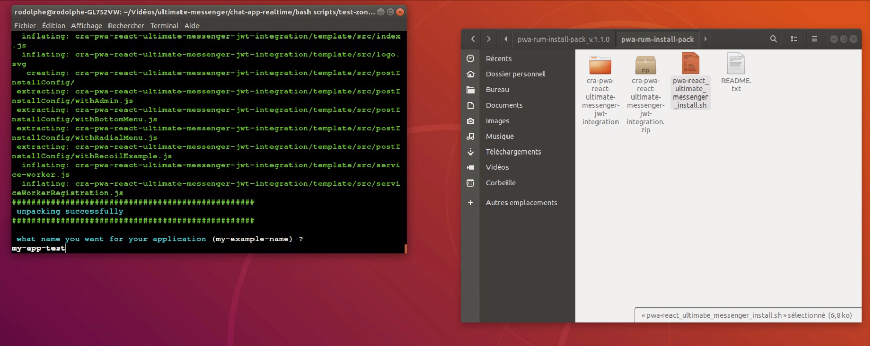The width and height of the screenshot is (870, 346).
Task: Expand path bar with left scroll arrow
Action: click(x=506, y=39)
